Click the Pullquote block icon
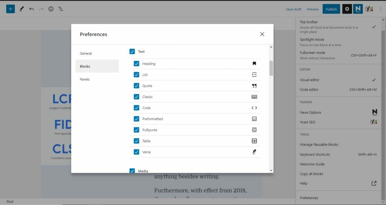This screenshot has height=205, width=386. [x=254, y=130]
